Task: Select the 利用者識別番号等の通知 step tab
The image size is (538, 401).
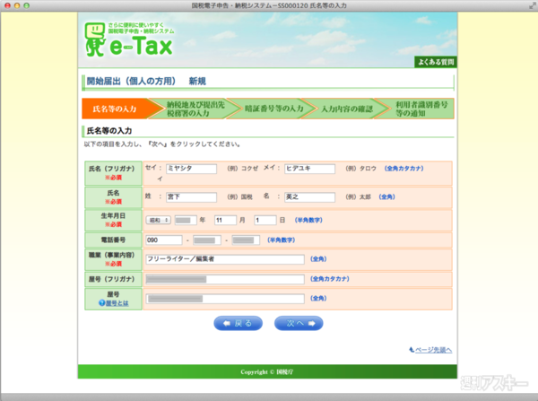Action: [421, 109]
